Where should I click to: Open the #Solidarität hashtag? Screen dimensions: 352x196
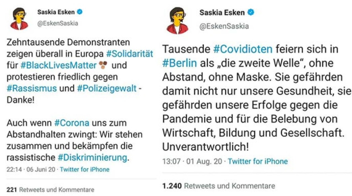coord(130,54)
